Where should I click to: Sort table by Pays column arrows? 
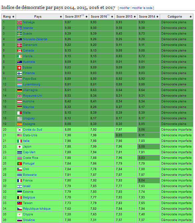point(61,17)
